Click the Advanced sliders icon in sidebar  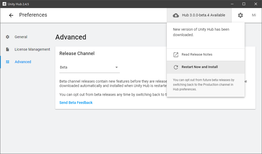8,62
